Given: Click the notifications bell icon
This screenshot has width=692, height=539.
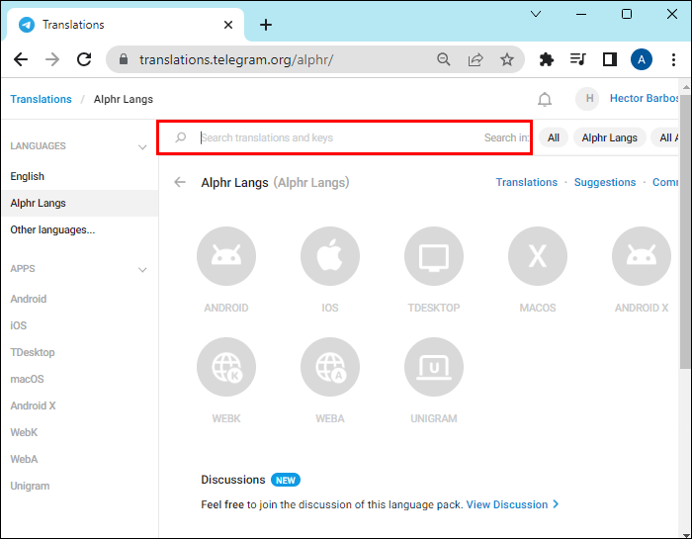Looking at the screenshot, I should (x=545, y=99).
